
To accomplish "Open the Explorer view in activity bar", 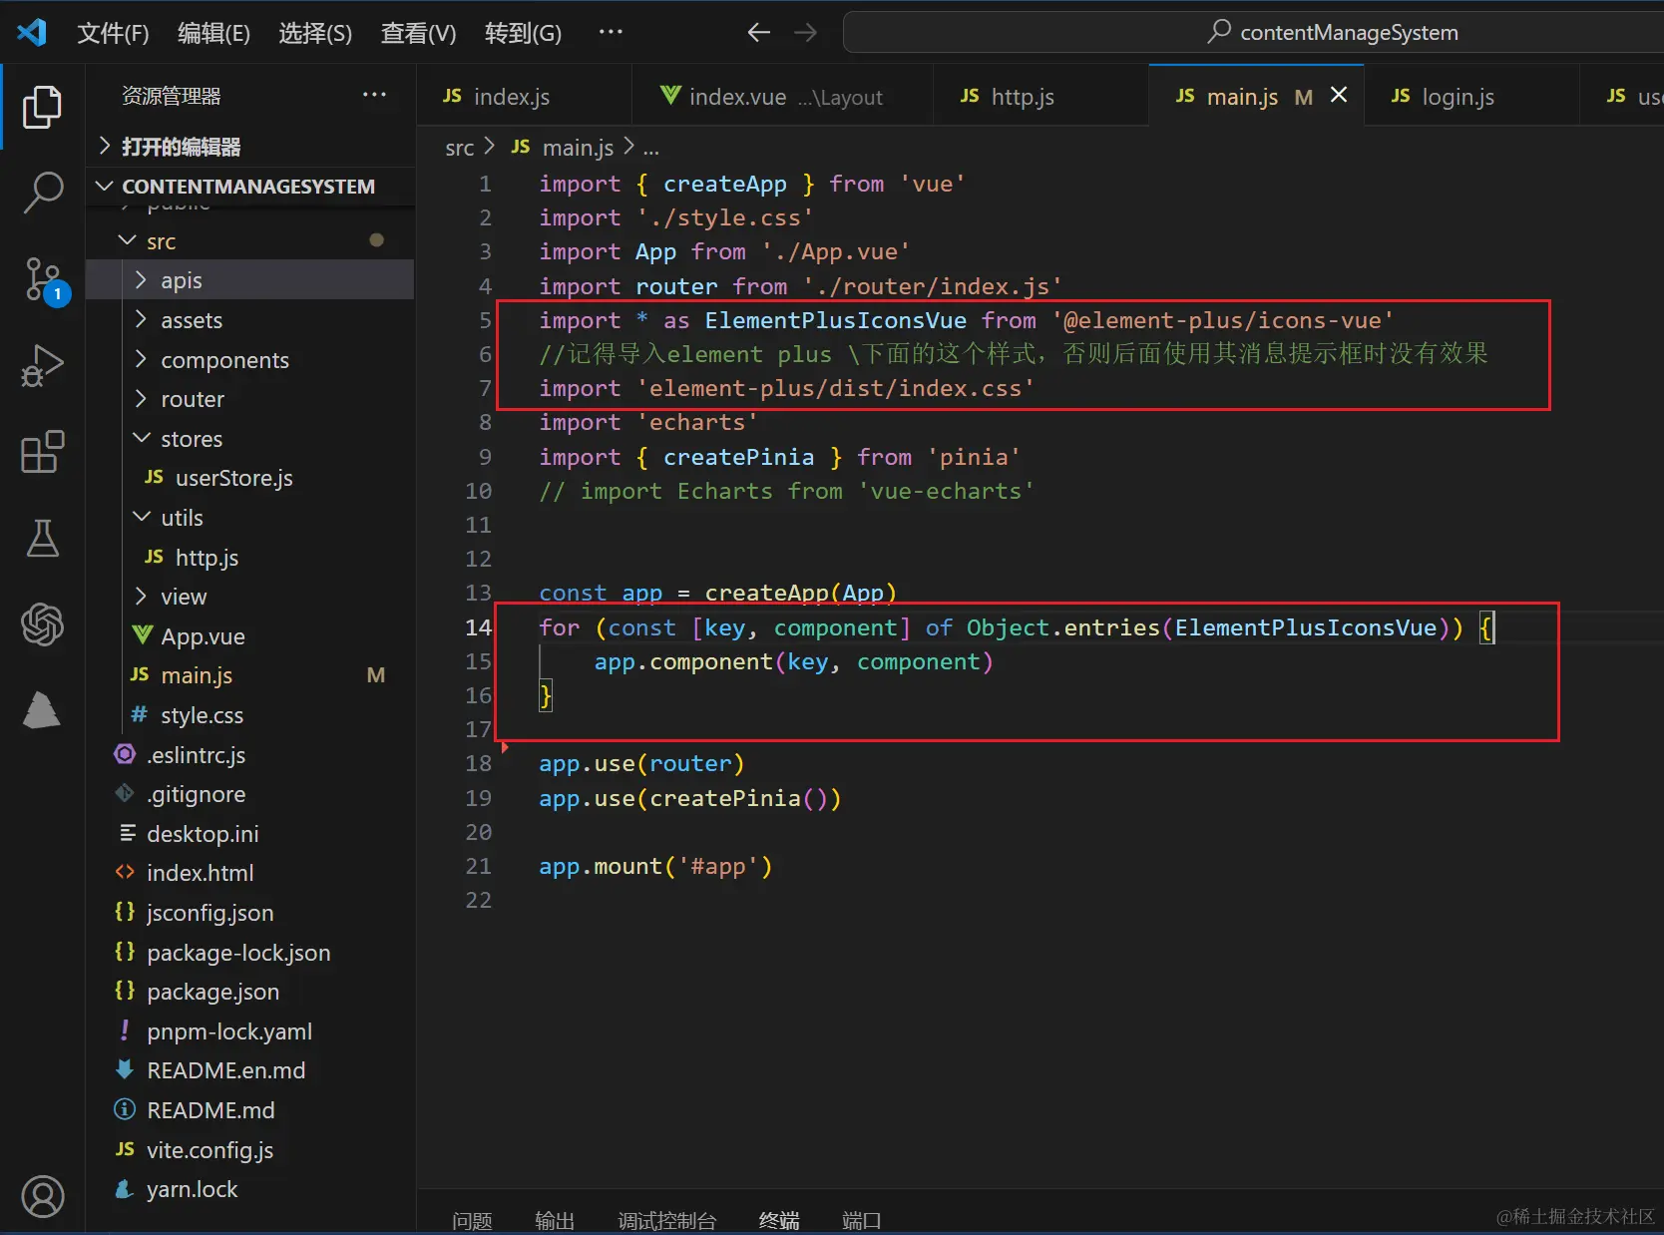I will pos(42,107).
